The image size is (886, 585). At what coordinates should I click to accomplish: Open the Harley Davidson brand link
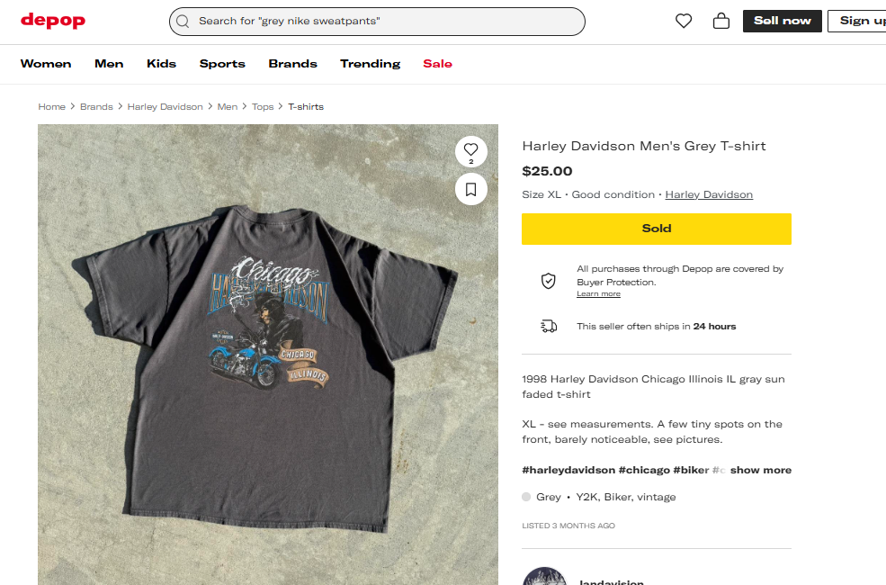[709, 194]
